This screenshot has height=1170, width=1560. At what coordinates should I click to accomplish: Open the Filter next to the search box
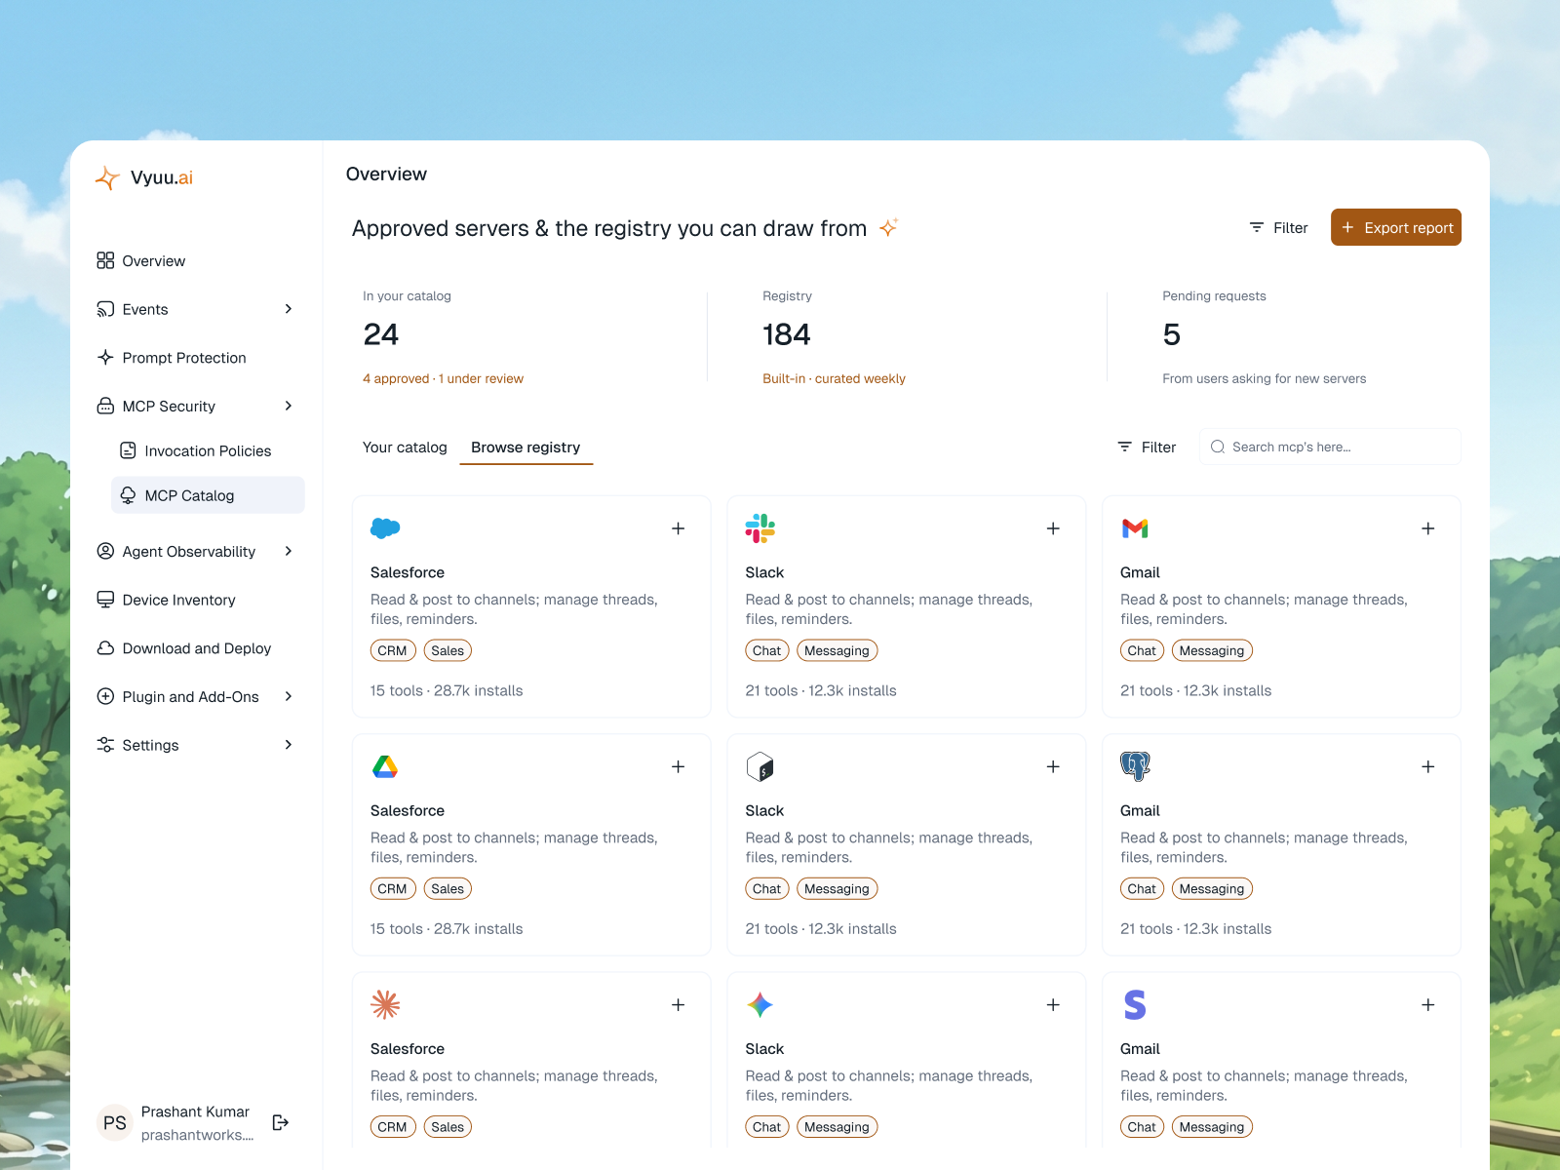tap(1147, 447)
